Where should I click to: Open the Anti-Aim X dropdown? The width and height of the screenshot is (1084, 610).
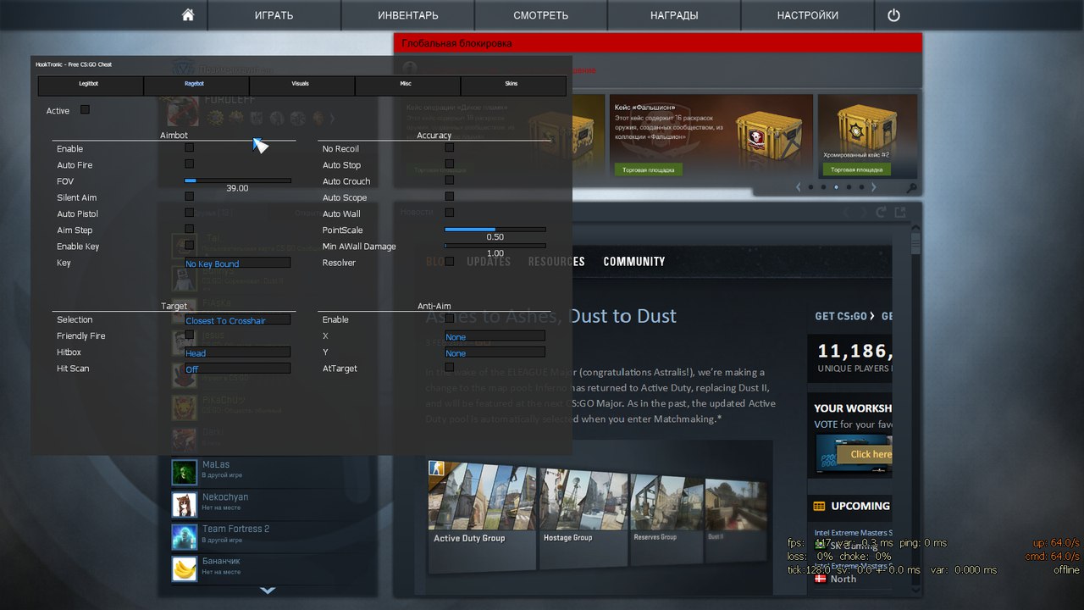tap(495, 335)
